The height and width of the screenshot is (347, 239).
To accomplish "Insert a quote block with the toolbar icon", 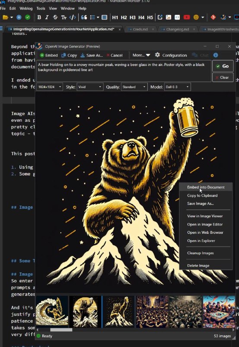I will 84,17.
